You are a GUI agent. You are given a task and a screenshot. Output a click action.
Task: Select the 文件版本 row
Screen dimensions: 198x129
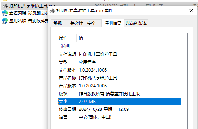pos(120,70)
